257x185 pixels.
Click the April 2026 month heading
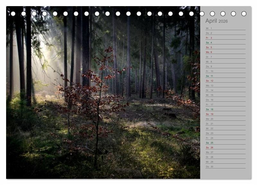(x=216, y=21)
